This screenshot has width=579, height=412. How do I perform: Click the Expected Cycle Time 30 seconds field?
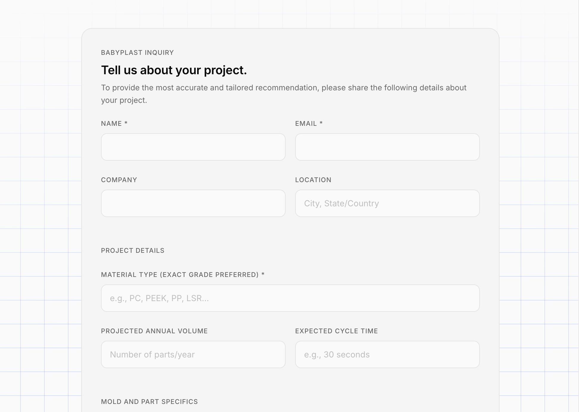click(x=387, y=354)
